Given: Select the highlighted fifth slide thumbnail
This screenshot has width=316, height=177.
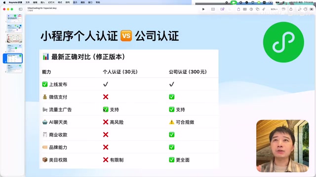Looking at the screenshot, I should click(14, 59).
